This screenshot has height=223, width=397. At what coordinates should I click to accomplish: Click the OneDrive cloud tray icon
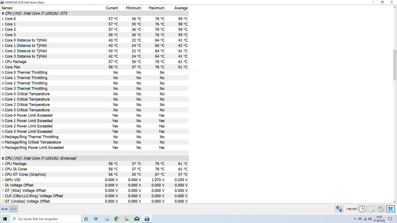[360, 219]
